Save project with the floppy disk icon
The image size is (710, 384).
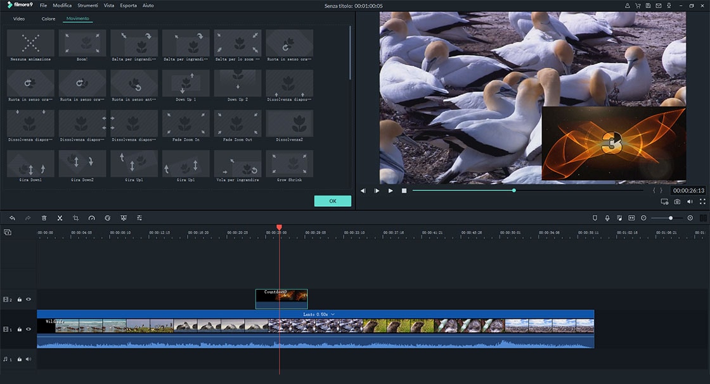coord(648,6)
